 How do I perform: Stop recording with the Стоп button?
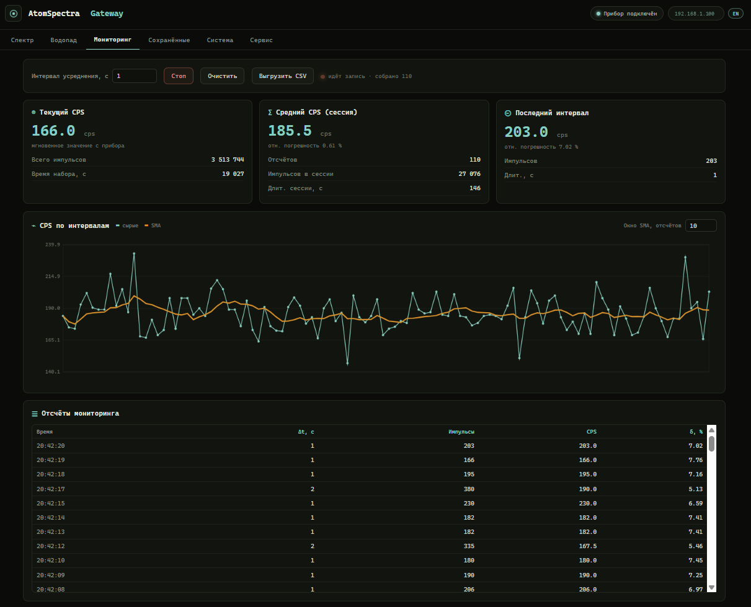tap(179, 76)
